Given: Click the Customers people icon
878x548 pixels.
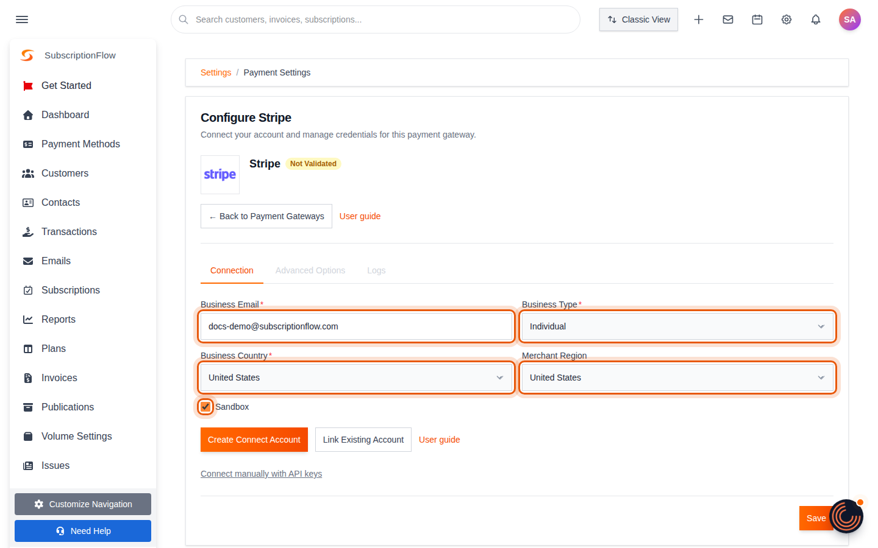Looking at the screenshot, I should pos(28,174).
